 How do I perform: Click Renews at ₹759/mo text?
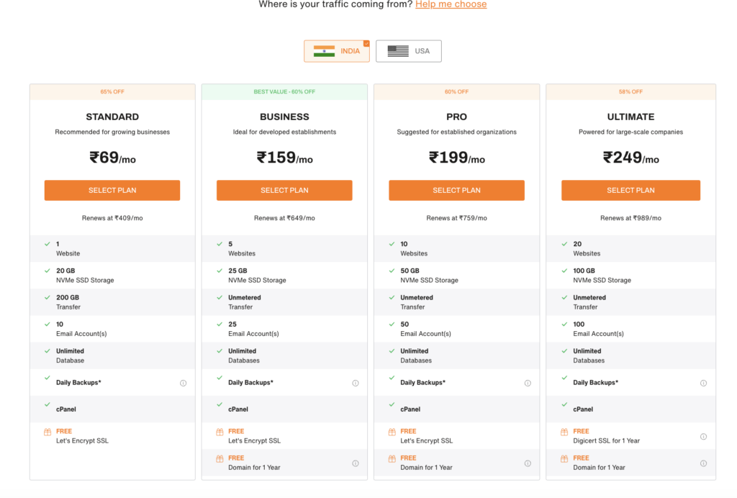pos(456,218)
